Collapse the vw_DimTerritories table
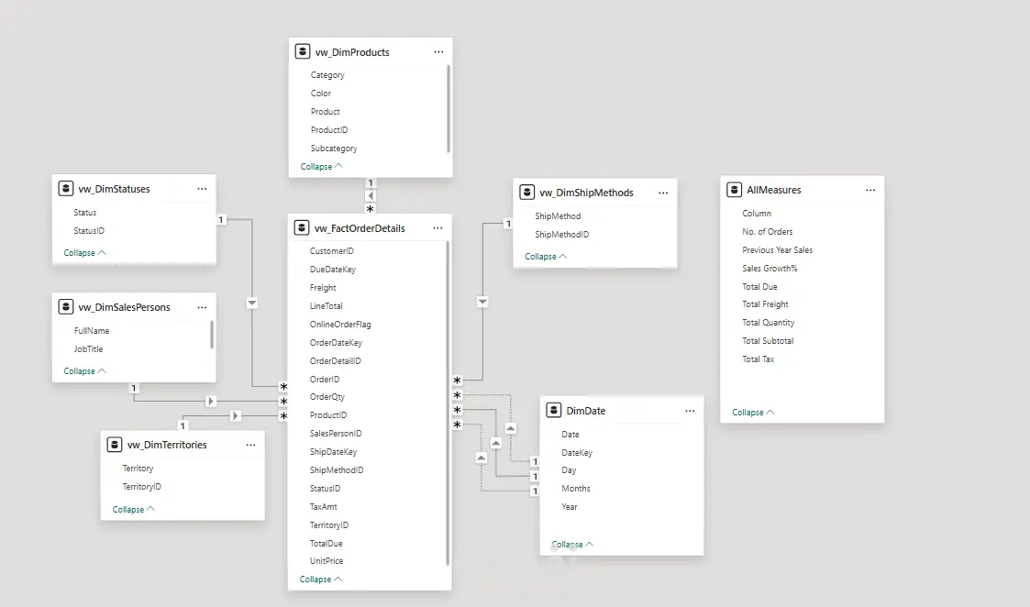1030x607 pixels. click(133, 509)
